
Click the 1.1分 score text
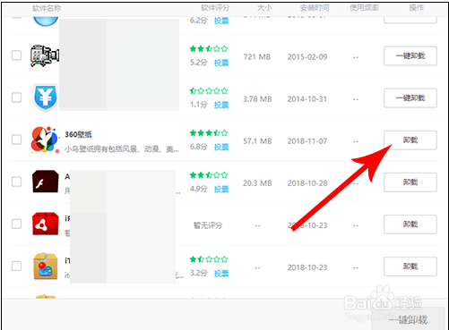[x=198, y=105]
